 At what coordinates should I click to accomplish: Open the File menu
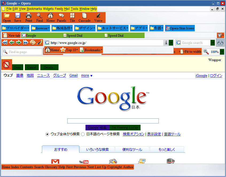point(9,9)
